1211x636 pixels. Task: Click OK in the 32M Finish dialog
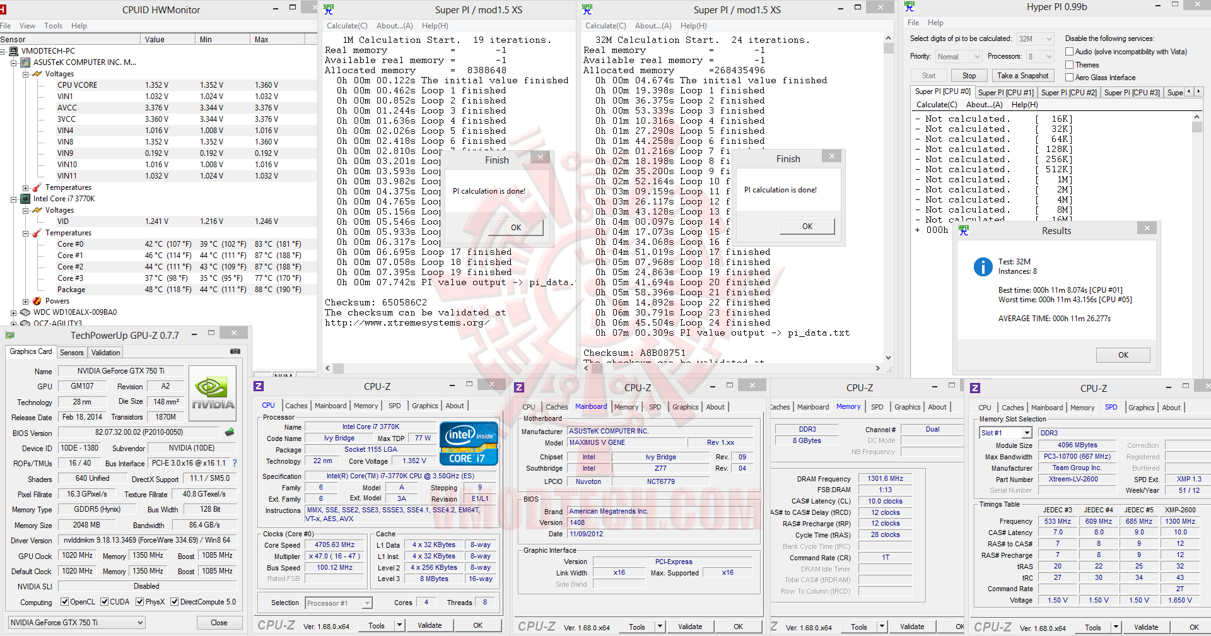coord(807,227)
